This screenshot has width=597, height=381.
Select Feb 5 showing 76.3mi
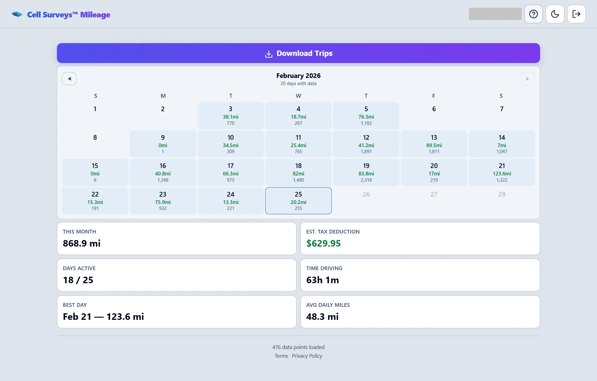(366, 116)
